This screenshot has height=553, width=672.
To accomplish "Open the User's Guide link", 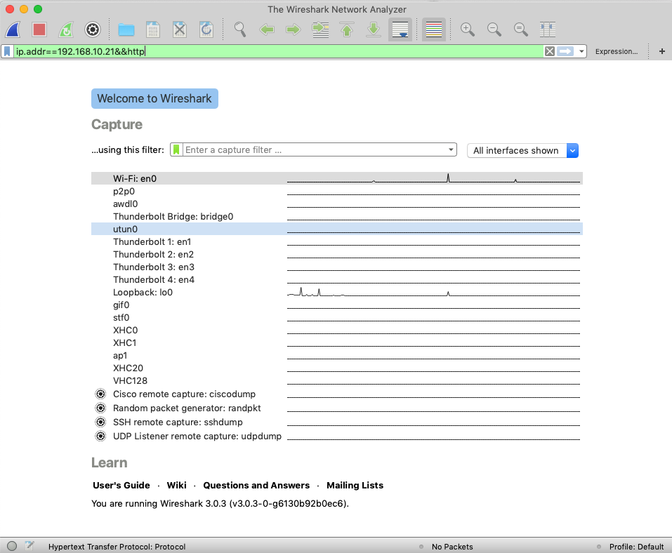I will pyautogui.click(x=121, y=486).
